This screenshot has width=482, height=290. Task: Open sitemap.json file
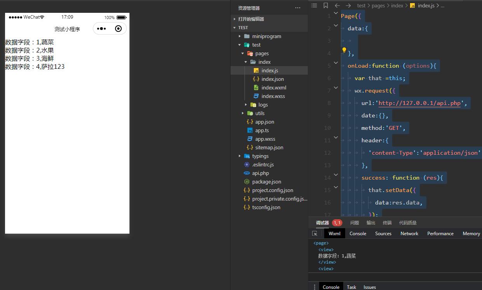[269, 147]
